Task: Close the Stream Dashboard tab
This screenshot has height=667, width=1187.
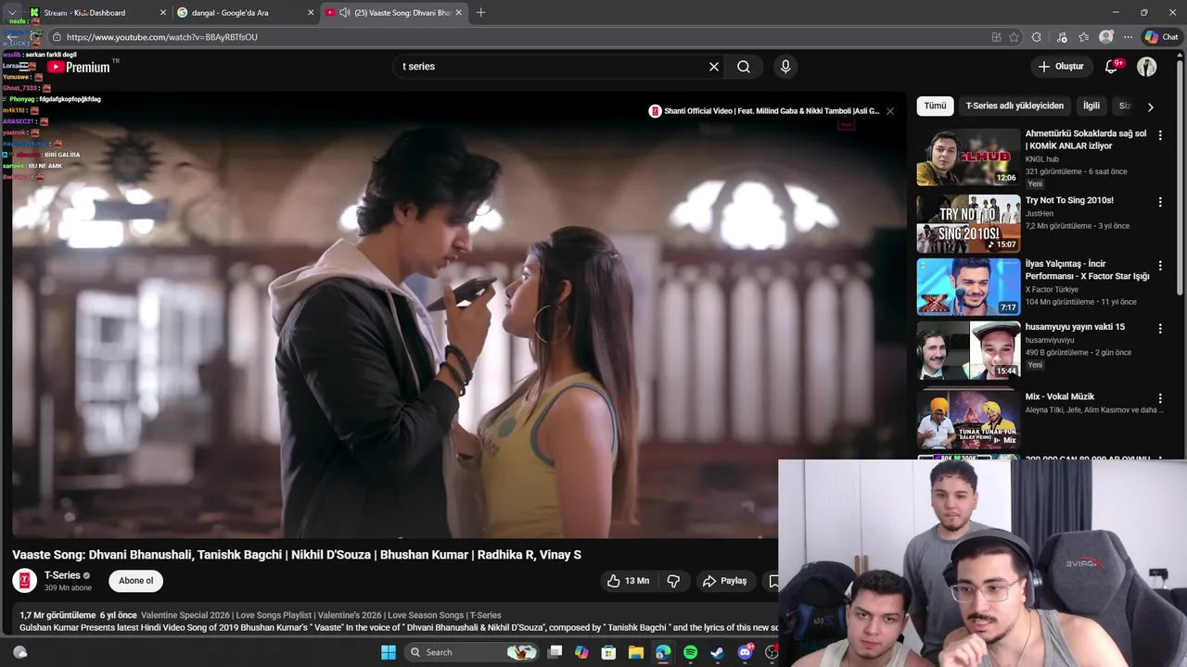Action: click(x=163, y=13)
